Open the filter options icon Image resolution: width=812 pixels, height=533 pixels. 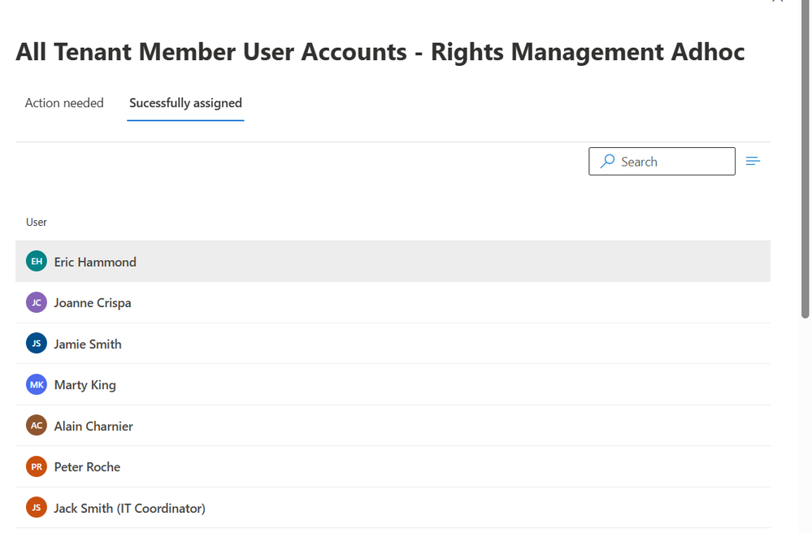[x=753, y=161]
